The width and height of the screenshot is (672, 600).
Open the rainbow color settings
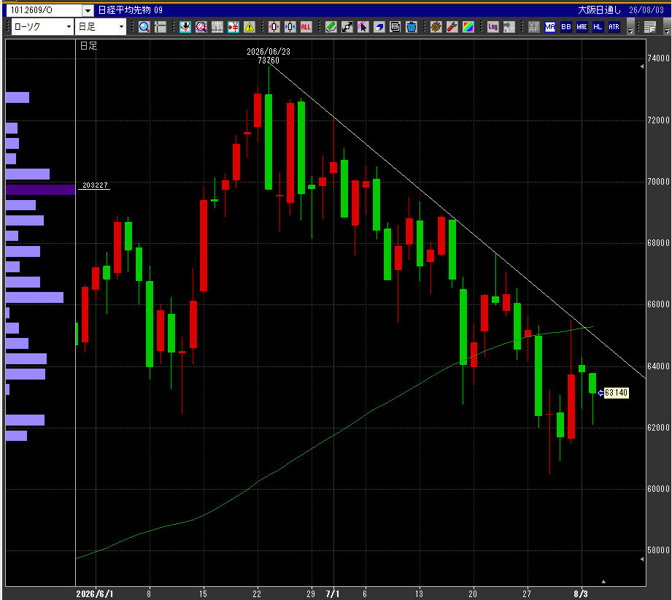[x=468, y=27]
